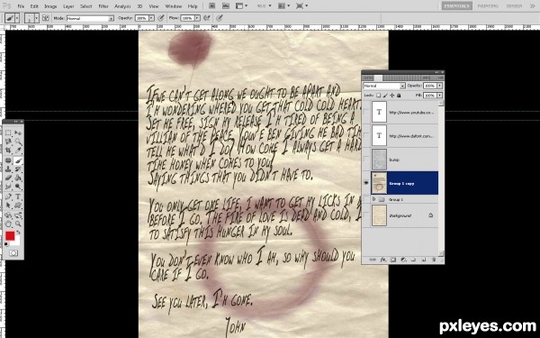Viewport: 540px width, 338px height.
Task: Toggle Lock transparent pixels
Action: [379, 96]
